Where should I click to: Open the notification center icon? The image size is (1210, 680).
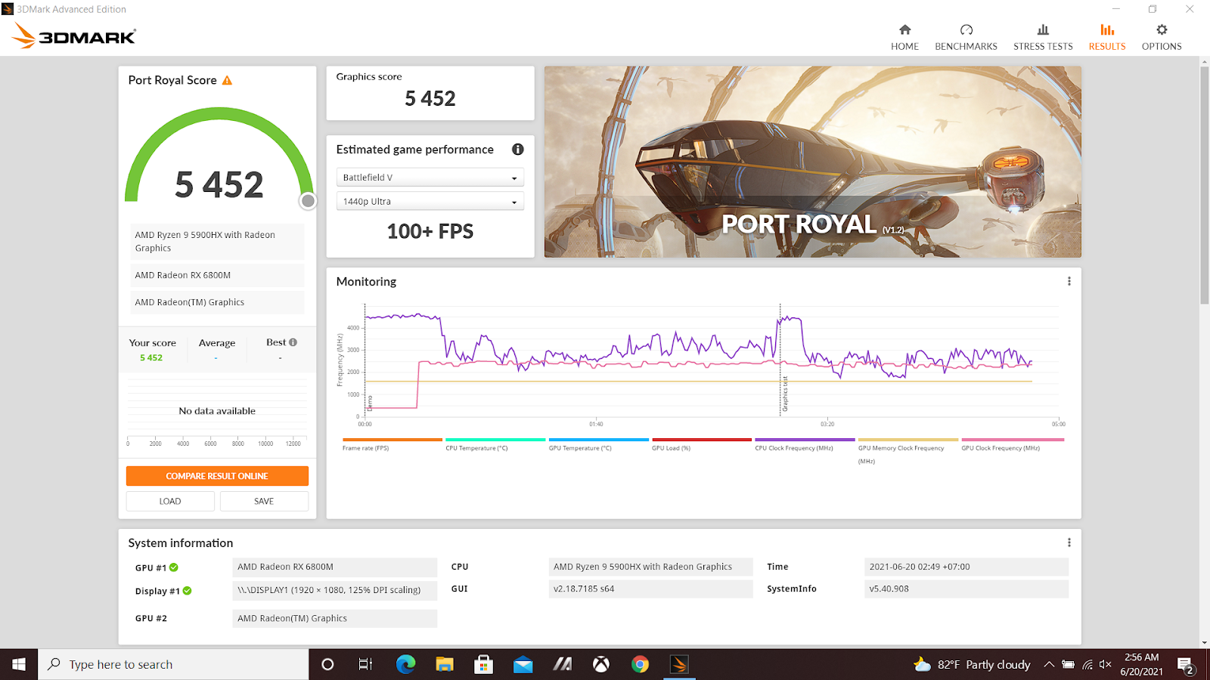click(x=1185, y=666)
